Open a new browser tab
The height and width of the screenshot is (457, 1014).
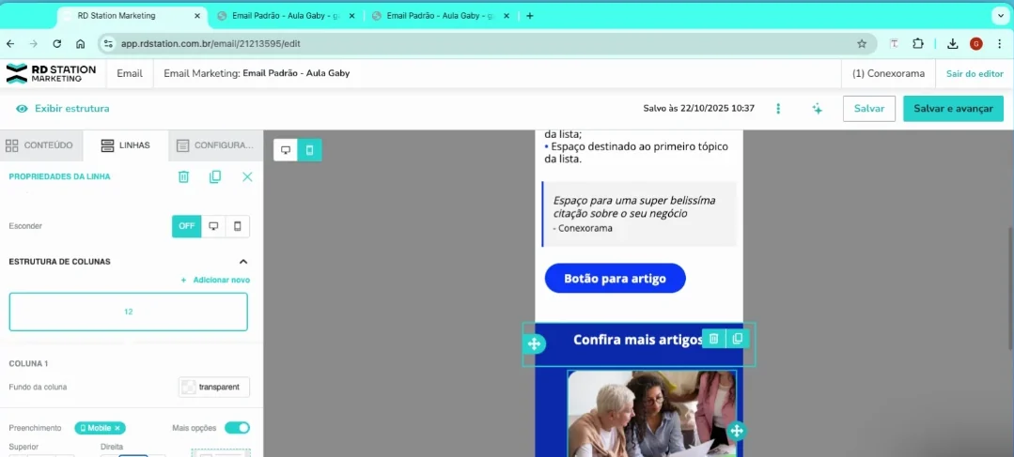(x=530, y=16)
